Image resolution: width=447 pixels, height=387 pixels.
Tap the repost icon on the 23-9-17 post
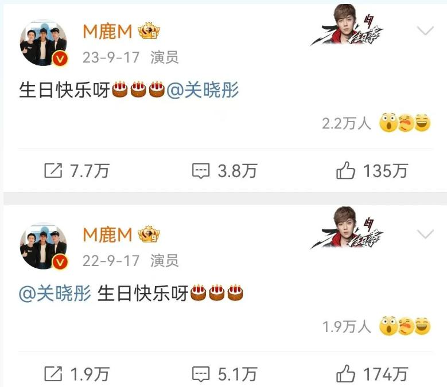point(53,171)
